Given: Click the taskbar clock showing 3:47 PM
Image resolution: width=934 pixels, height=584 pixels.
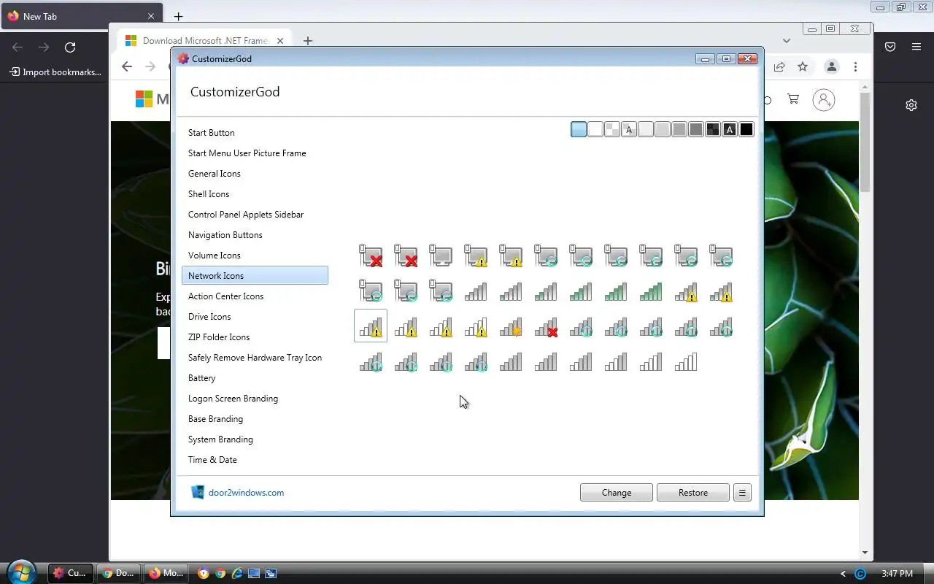Looking at the screenshot, I should (x=897, y=574).
